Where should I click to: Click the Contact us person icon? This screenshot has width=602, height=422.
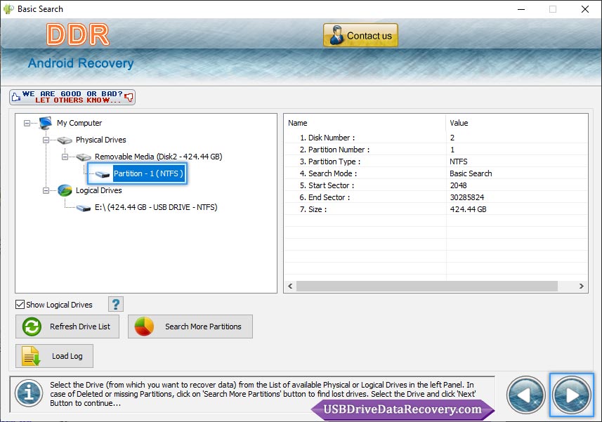pos(336,35)
